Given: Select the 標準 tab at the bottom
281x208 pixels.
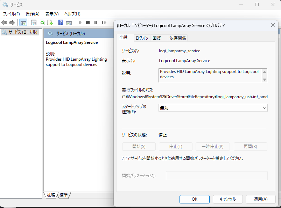Looking at the screenshot, I should [x=64, y=195].
